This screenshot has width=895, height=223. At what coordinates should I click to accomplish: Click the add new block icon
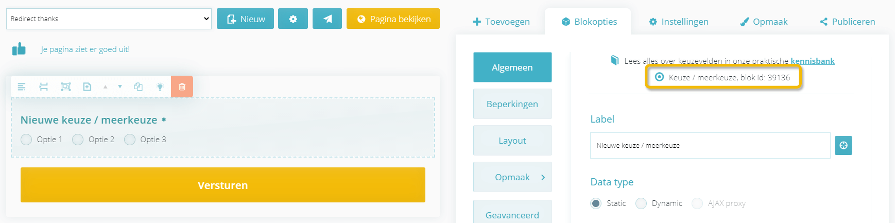coord(87,87)
